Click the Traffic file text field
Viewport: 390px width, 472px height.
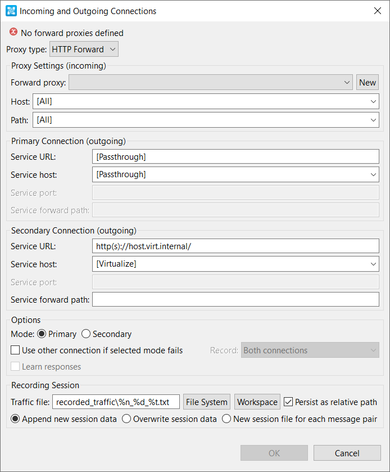tap(116, 402)
